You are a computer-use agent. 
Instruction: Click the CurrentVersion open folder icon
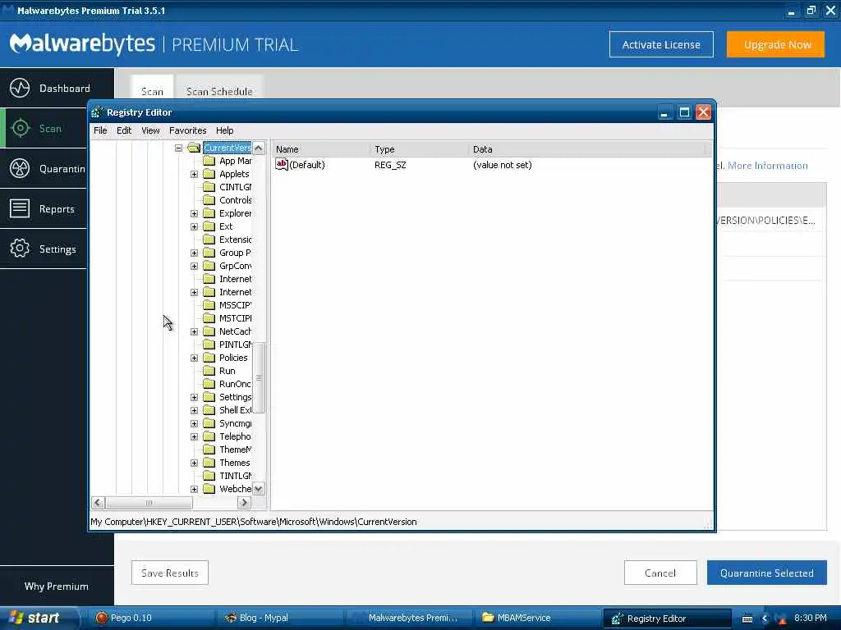tap(194, 148)
